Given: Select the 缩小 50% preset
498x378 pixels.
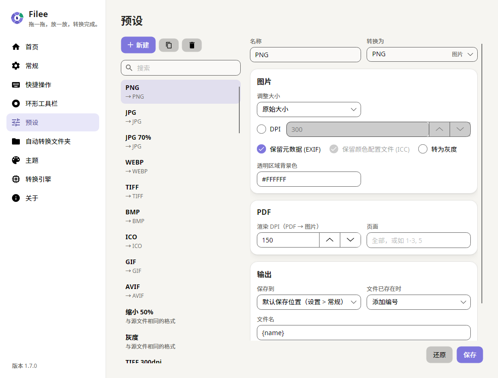Looking at the screenshot, I should coord(180,316).
